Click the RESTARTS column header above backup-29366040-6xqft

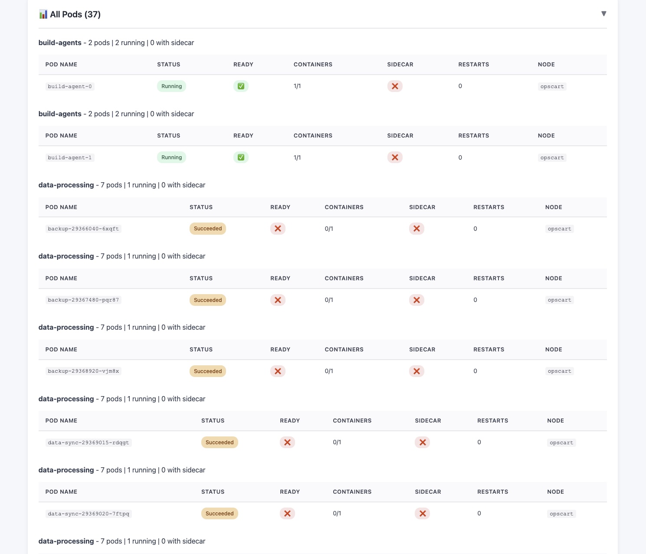point(489,207)
